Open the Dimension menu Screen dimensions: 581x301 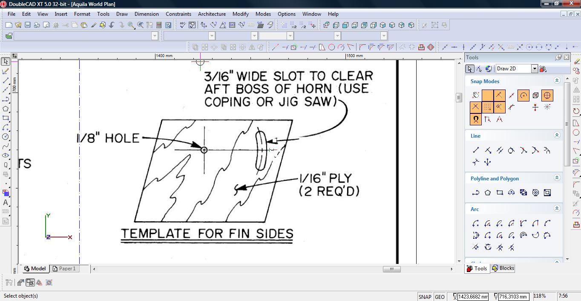click(x=147, y=14)
